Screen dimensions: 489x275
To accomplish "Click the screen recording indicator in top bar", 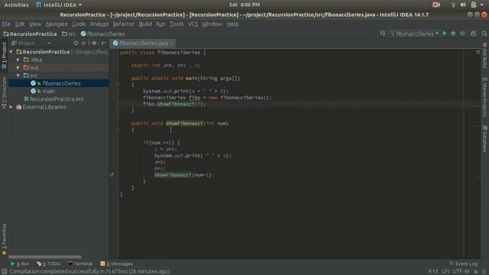I will (436, 5).
